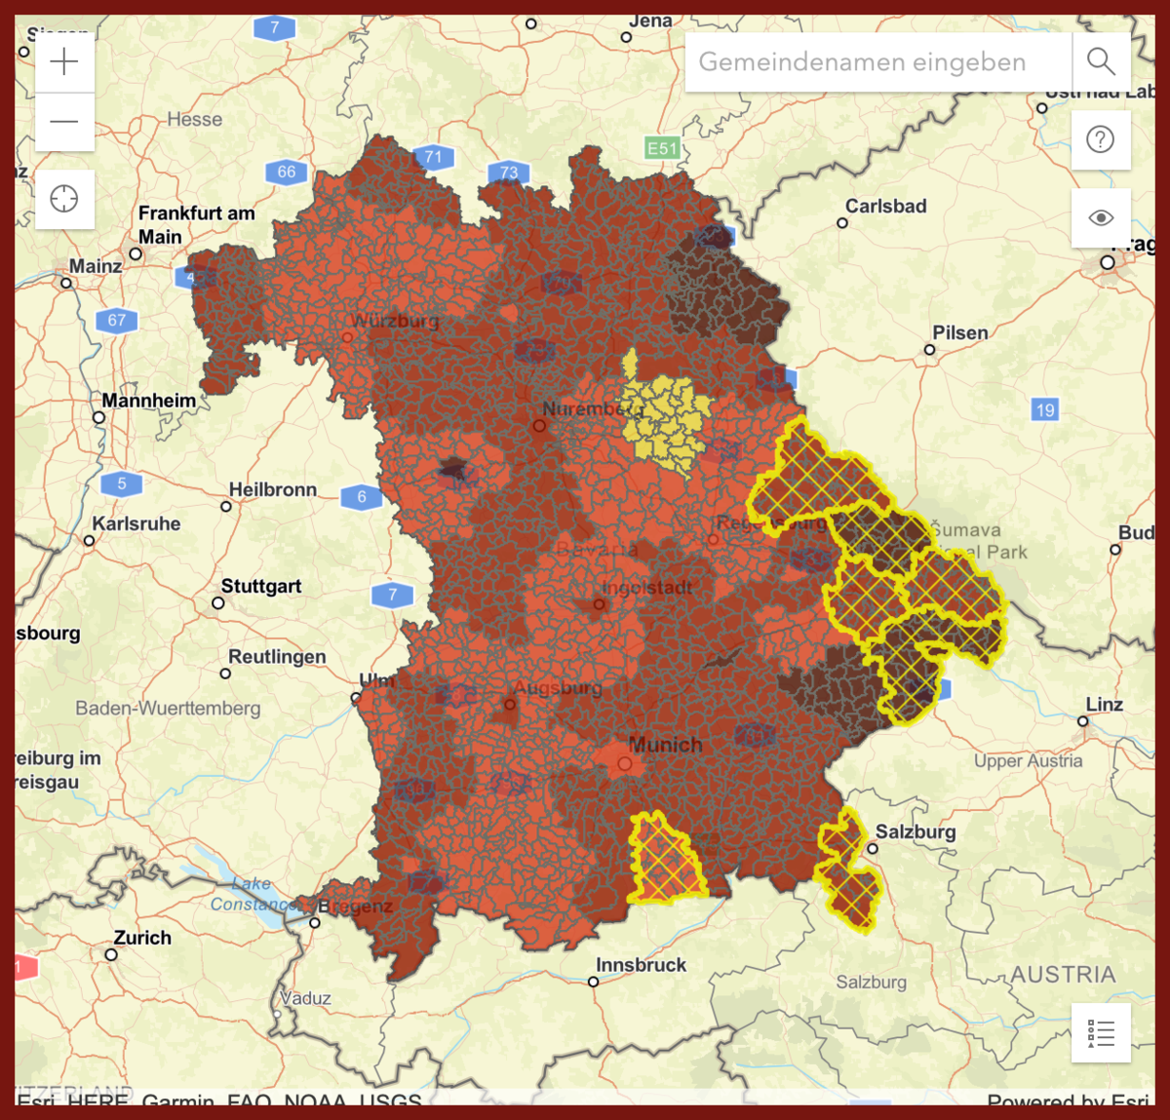Click the 'Augsburg' city label
The height and width of the screenshot is (1120, 1170).
point(558,688)
